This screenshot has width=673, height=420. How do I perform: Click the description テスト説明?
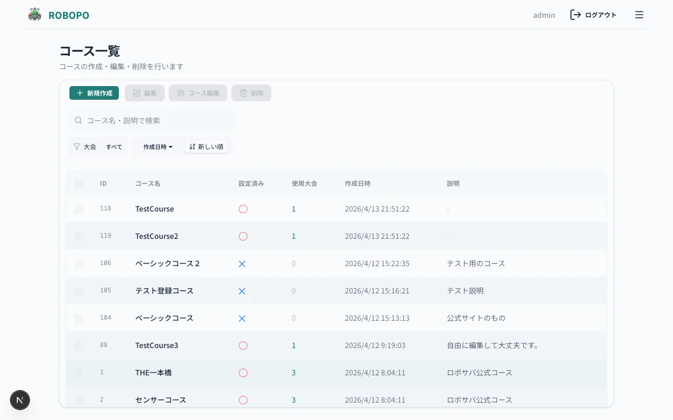[465, 291]
